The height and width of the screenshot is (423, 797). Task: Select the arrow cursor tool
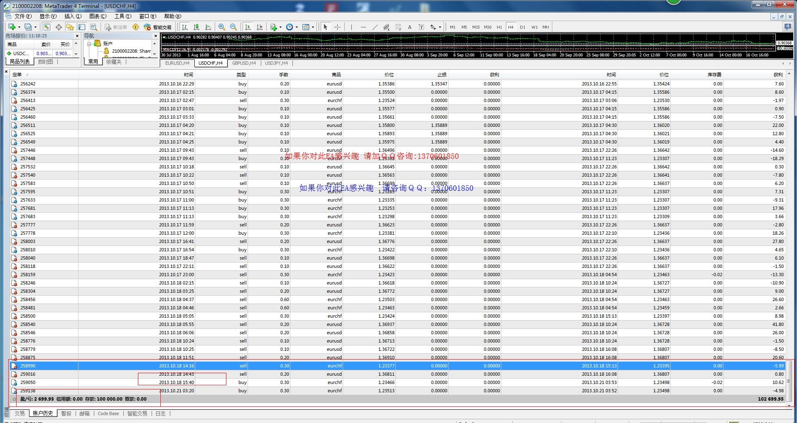pos(325,27)
